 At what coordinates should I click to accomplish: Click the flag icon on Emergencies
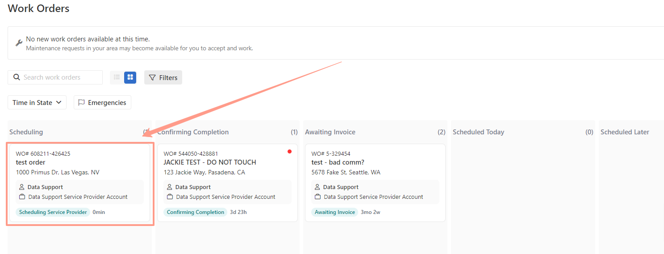click(x=81, y=102)
